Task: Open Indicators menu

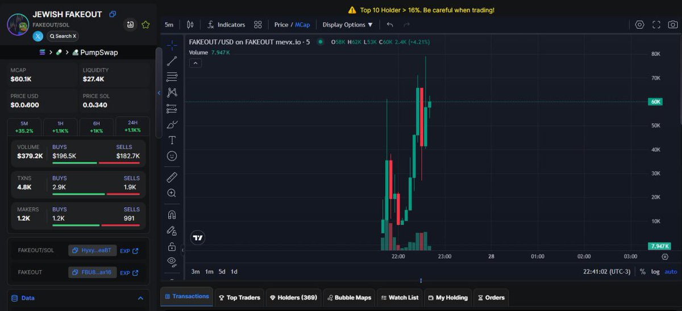Action: (226, 25)
